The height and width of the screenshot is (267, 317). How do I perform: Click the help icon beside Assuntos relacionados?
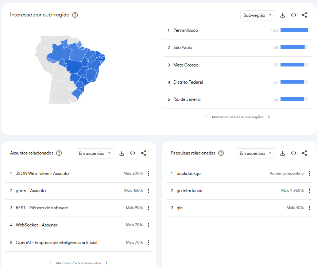59,153
